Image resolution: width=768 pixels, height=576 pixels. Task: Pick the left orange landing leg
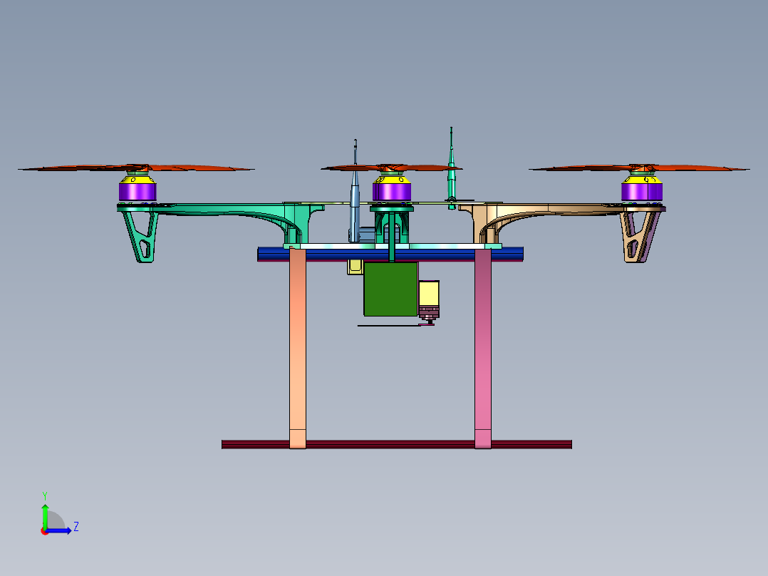pyautogui.click(x=298, y=348)
